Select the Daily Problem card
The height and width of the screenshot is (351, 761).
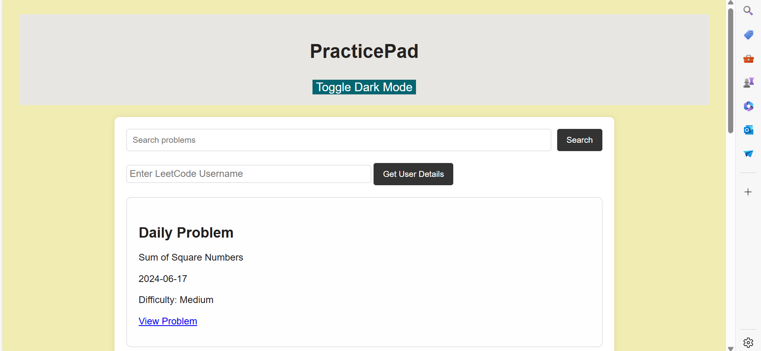tap(364, 271)
